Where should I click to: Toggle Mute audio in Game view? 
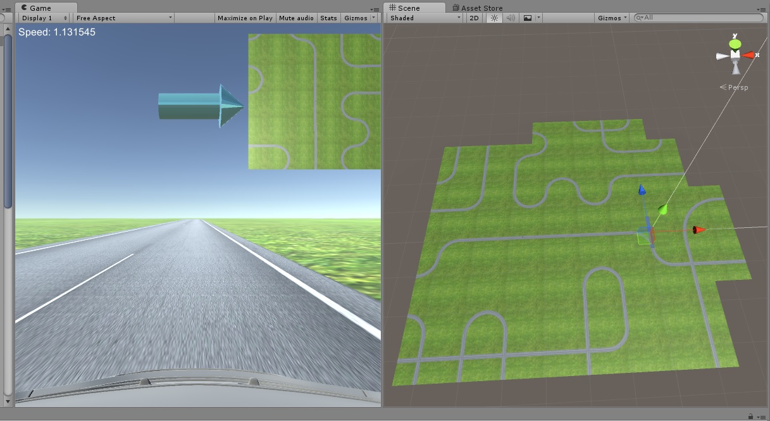(297, 18)
